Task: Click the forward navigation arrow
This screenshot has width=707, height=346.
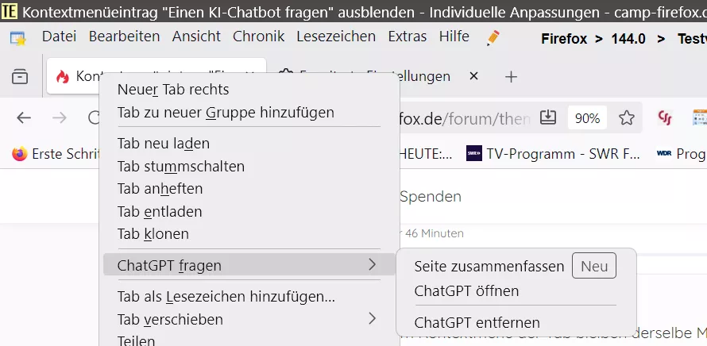Action: tap(59, 118)
